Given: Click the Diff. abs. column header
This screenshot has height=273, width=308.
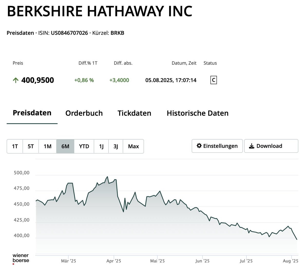Looking at the screenshot, I should pyautogui.click(x=123, y=63).
